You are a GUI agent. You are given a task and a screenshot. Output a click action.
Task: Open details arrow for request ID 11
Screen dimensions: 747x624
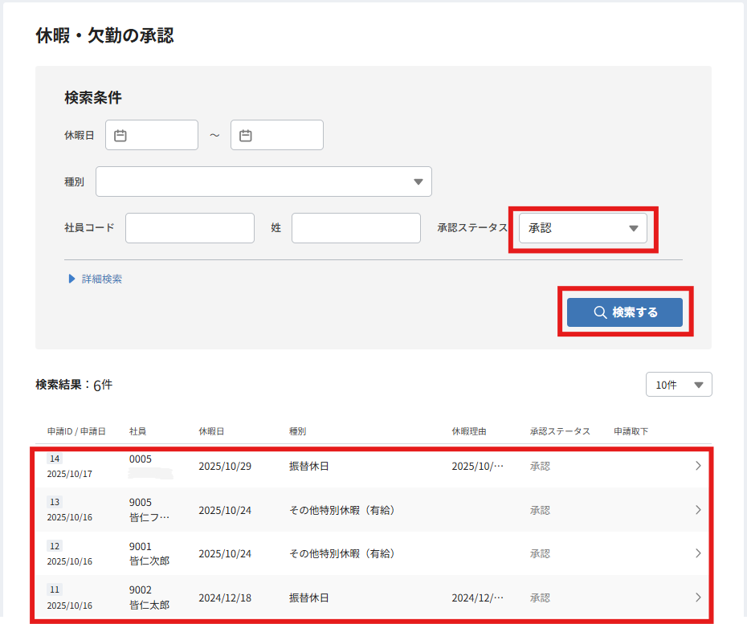[697, 597]
